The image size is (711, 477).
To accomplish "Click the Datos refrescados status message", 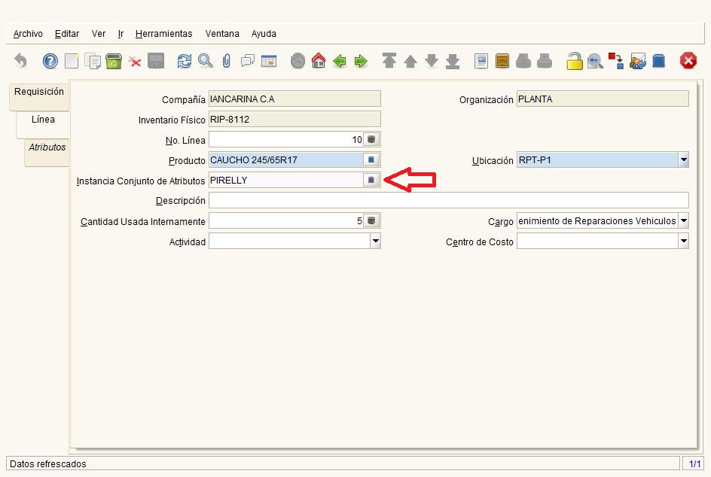I will coord(47,463).
